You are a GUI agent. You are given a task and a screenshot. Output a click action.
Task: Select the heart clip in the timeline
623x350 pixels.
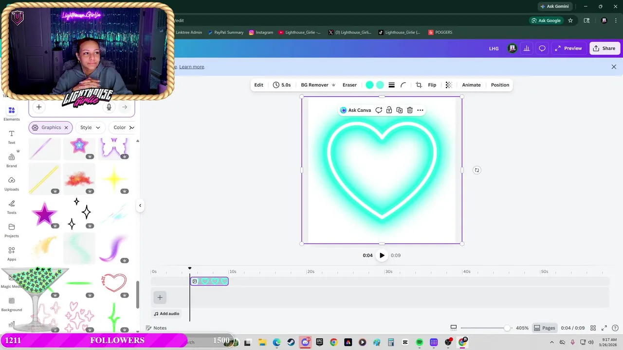click(x=209, y=281)
